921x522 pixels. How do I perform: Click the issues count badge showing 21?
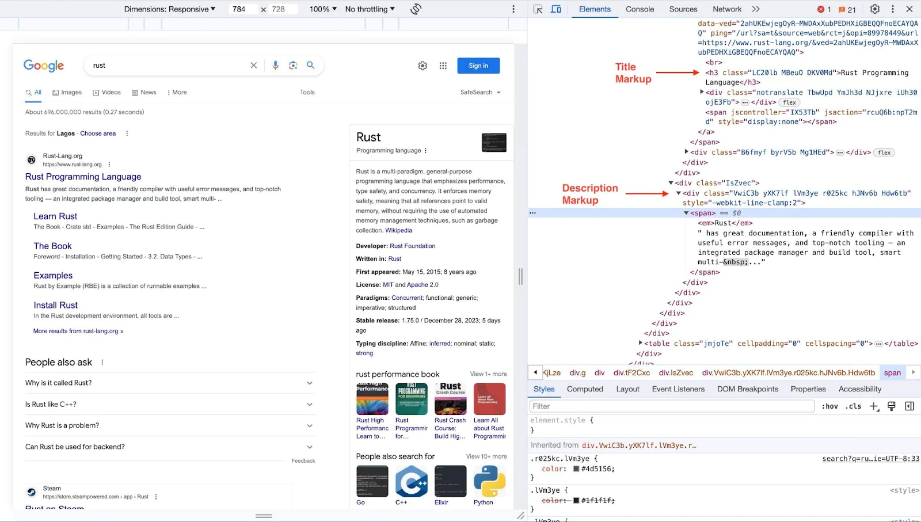click(847, 9)
